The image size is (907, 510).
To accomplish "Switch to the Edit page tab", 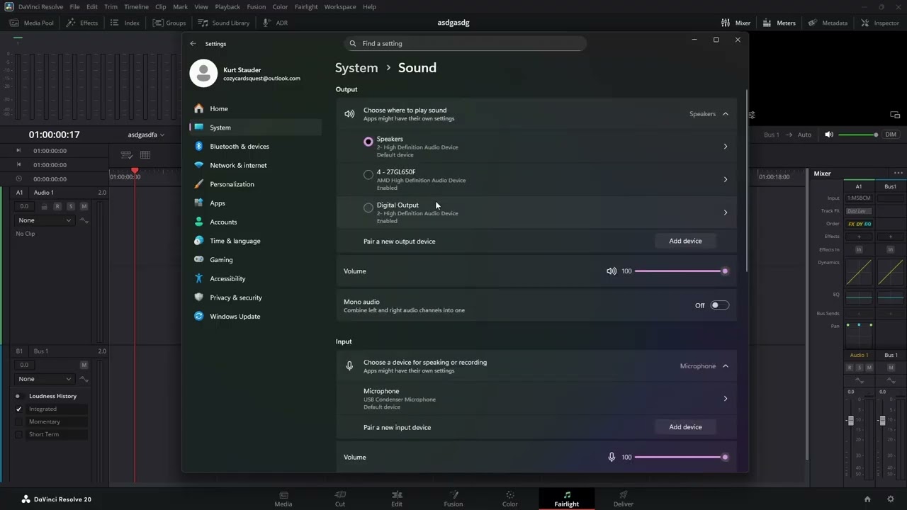I will click(397, 499).
